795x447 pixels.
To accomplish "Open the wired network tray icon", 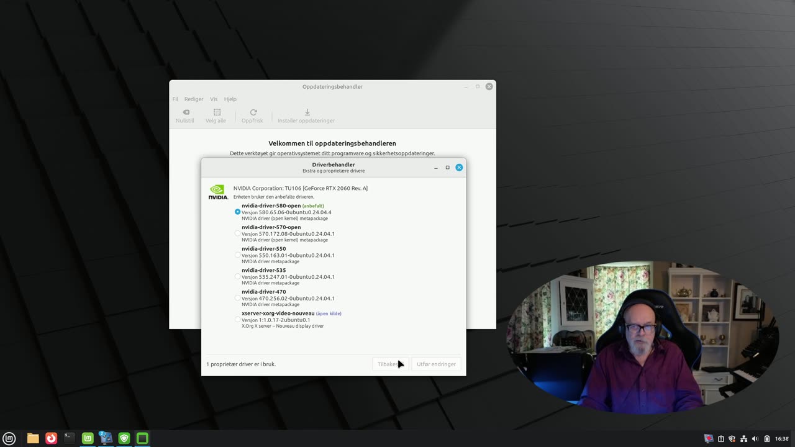I will [x=743, y=439].
